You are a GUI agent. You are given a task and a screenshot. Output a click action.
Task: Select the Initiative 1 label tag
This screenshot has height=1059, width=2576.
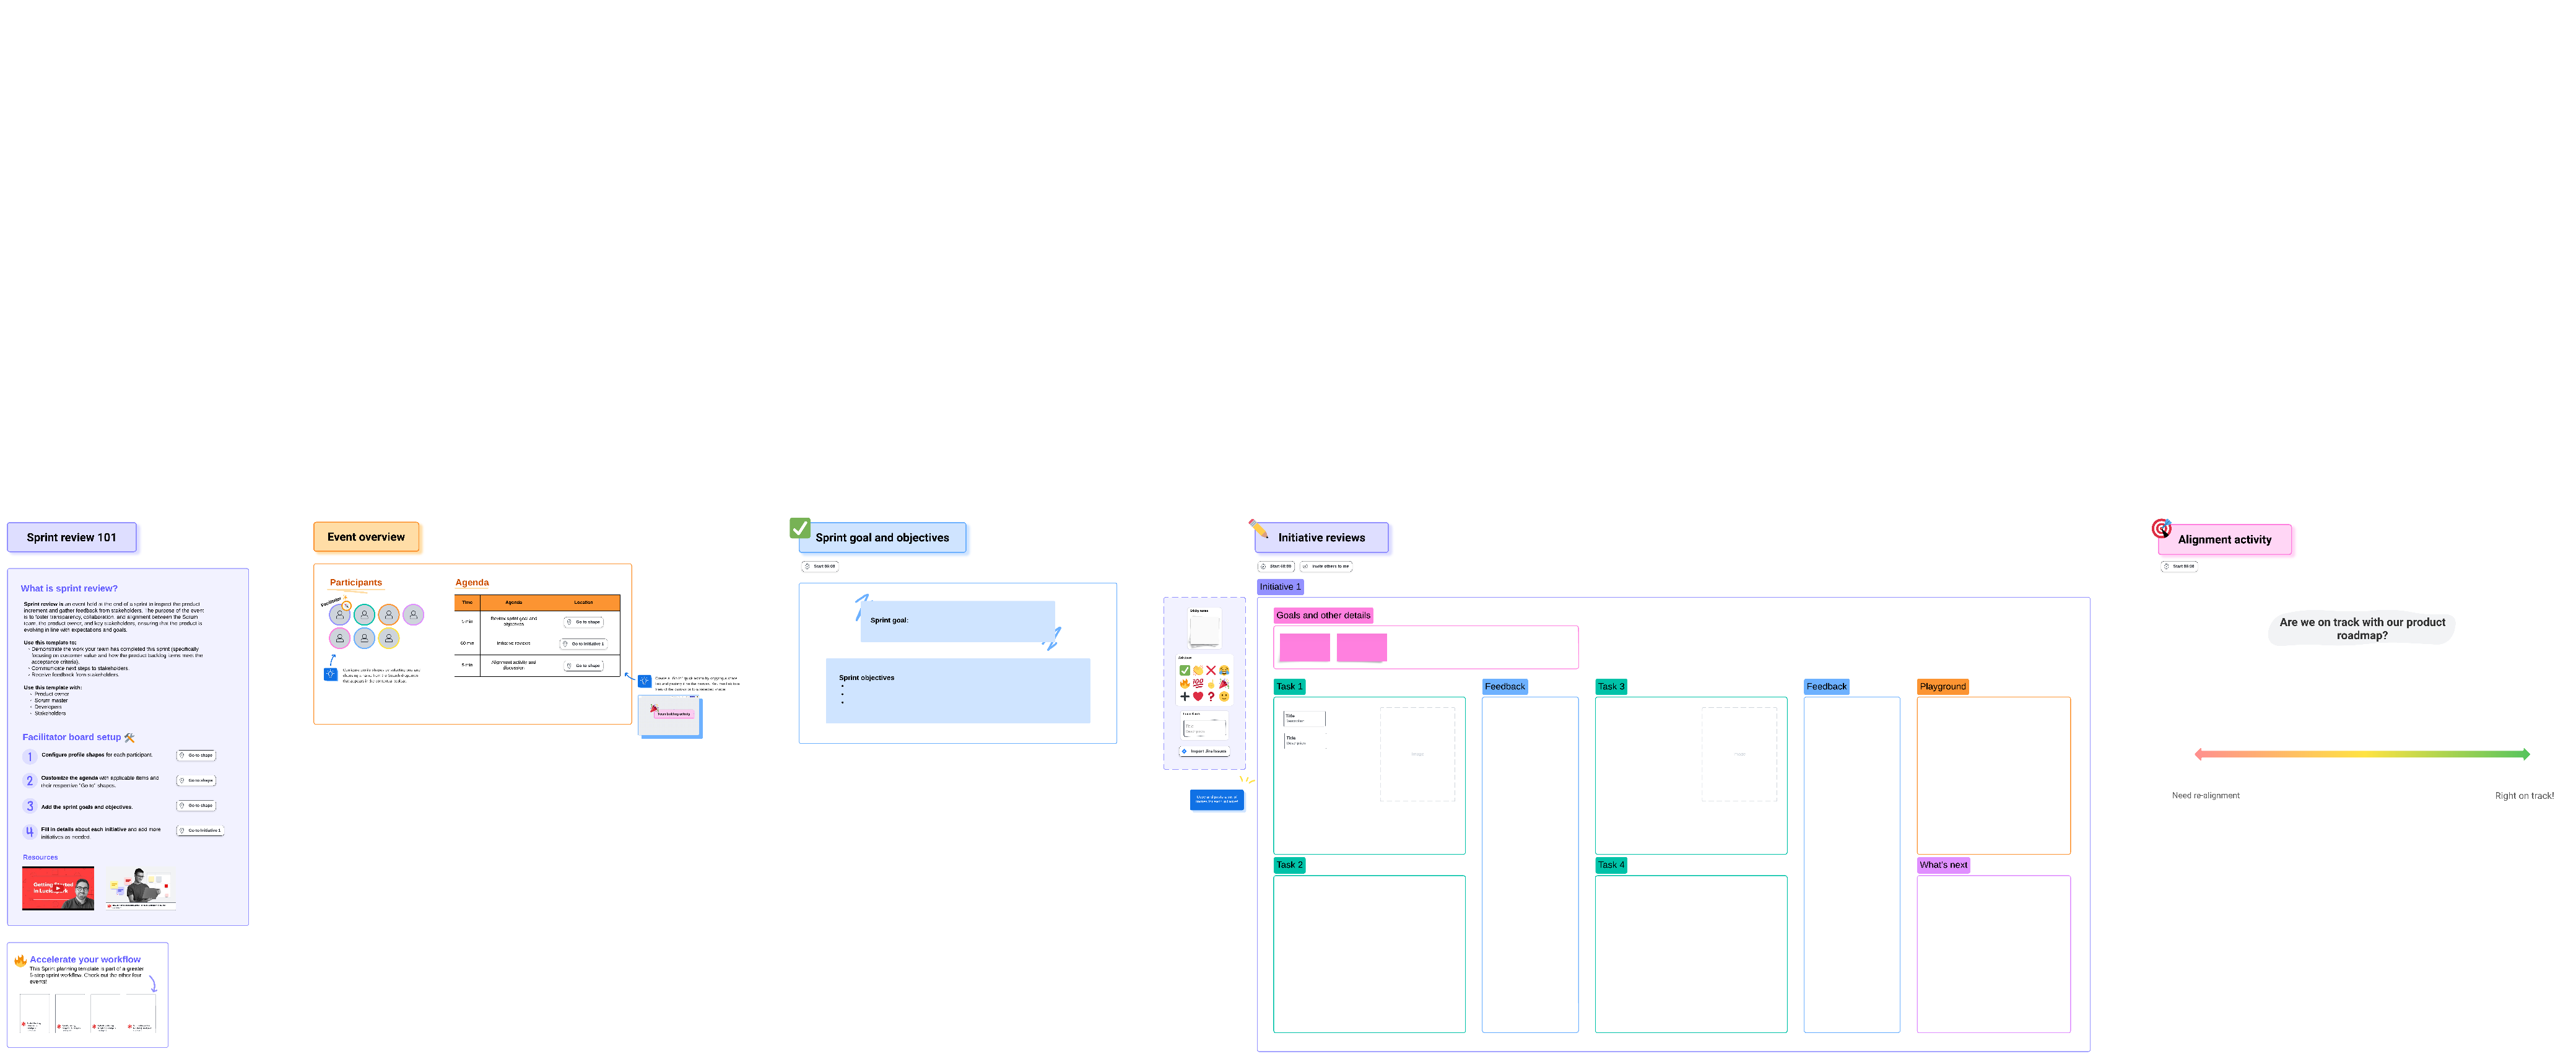click(1280, 587)
